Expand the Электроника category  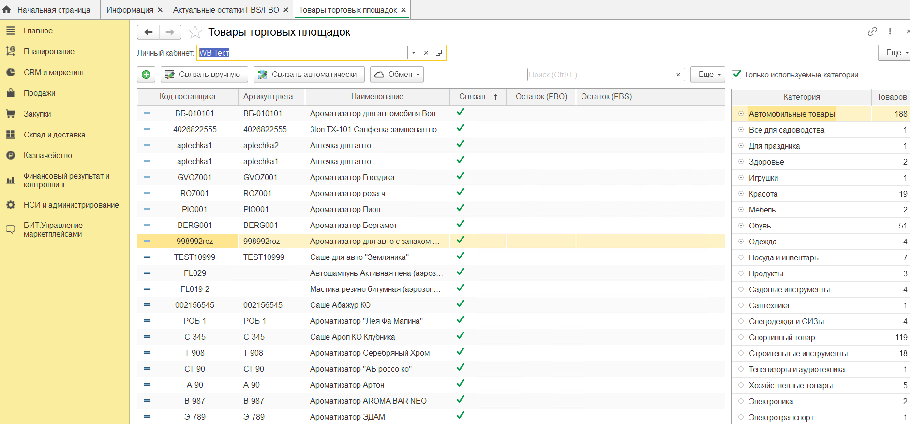tap(741, 401)
